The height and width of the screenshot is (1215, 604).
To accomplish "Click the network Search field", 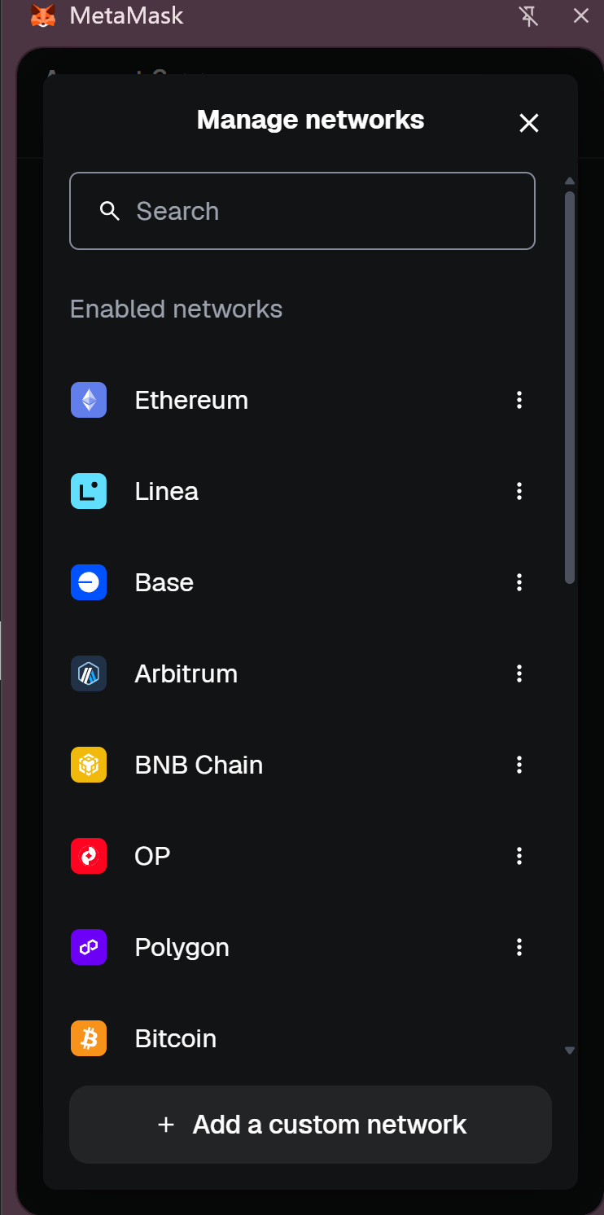I will pos(302,211).
